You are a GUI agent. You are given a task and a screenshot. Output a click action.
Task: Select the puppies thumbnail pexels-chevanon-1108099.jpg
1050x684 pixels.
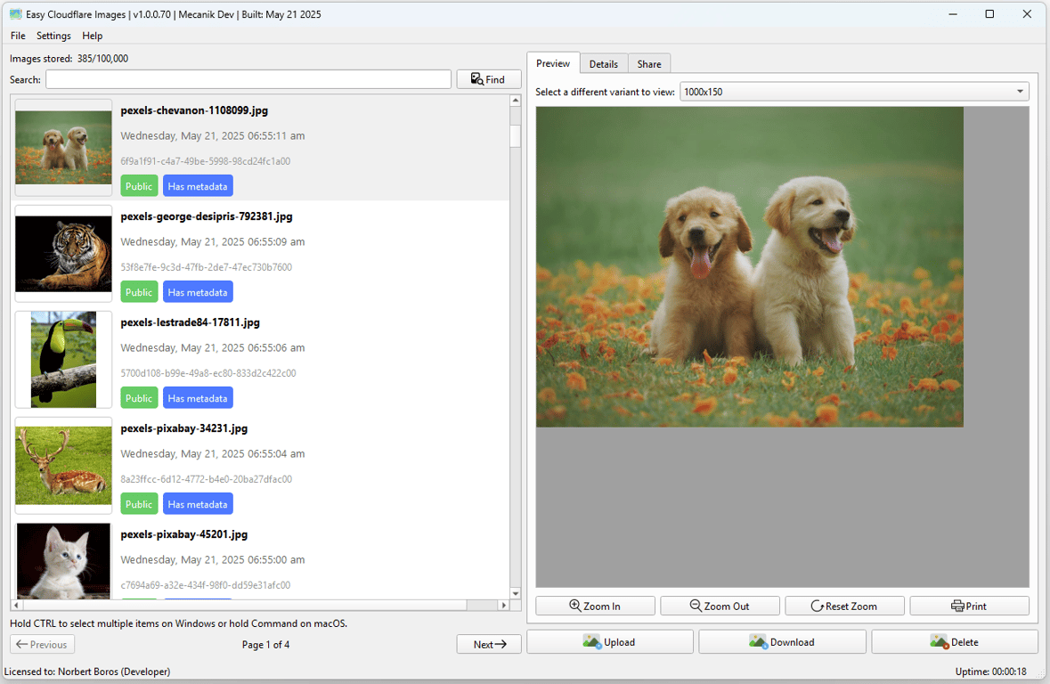63,147
